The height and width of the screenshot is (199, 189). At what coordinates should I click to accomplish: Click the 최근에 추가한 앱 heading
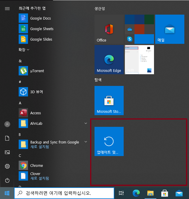pyautogui.click(x=32, y=8)
